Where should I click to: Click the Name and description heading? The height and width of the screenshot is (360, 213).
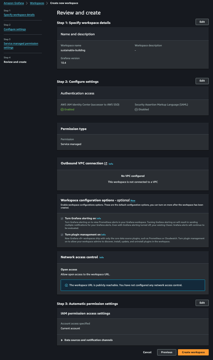[x=78, y=34]
